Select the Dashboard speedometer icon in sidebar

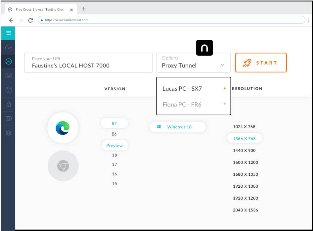[x=8, y=47]
